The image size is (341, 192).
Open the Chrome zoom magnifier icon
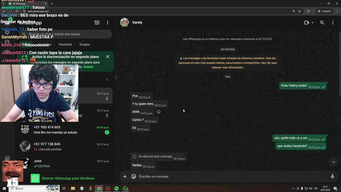(294, 11)
